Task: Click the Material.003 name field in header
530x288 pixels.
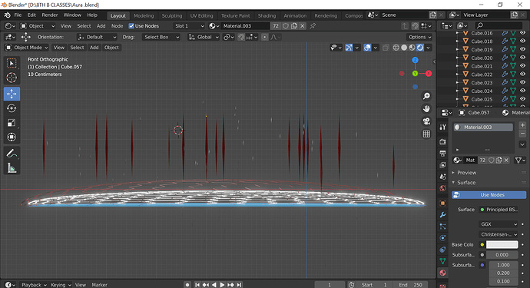Action: 245,26
